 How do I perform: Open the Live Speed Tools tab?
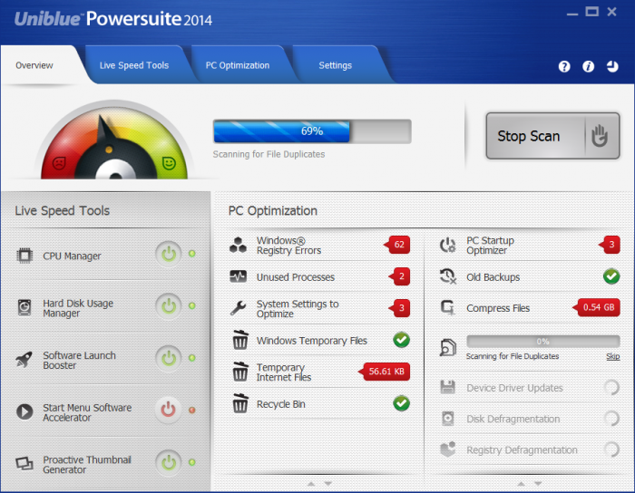(x=134, y=65)
